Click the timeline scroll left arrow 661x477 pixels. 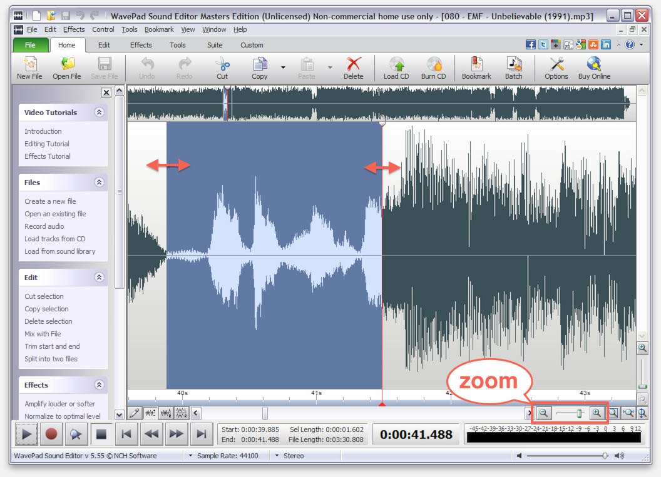(195, 413)
